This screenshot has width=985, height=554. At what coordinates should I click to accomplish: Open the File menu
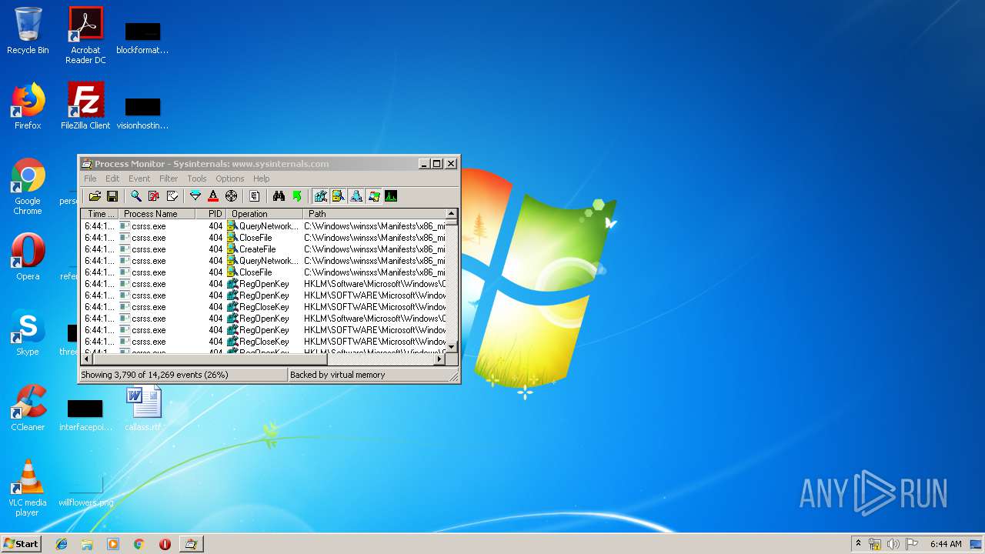(90, 179)
